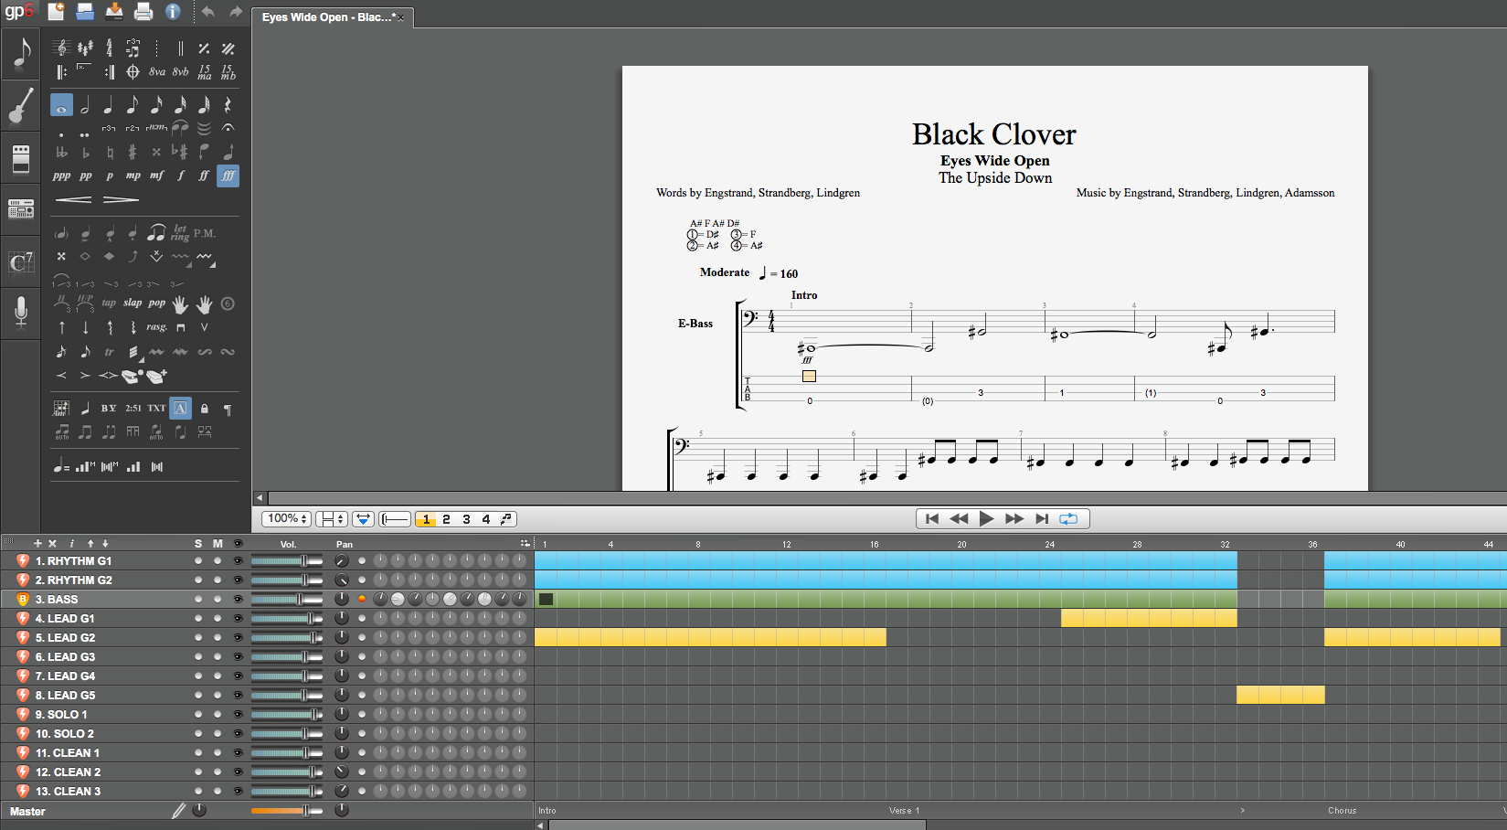
Task: Click the Print icon
Action: click(x=143, y=11)
